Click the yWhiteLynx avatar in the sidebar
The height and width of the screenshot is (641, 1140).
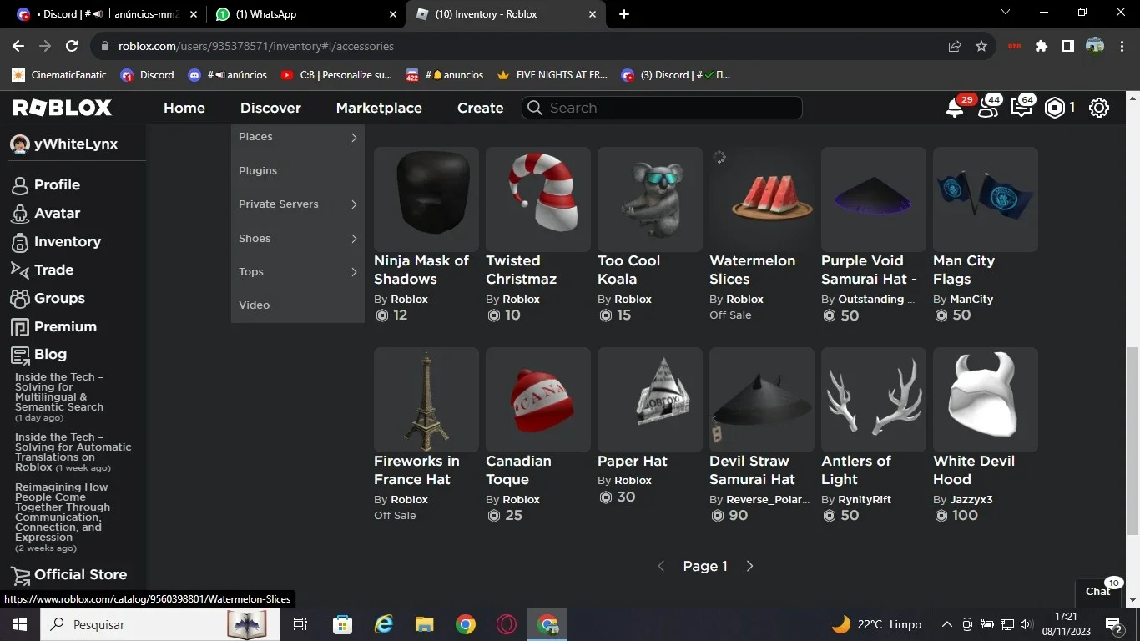[19, 144]
